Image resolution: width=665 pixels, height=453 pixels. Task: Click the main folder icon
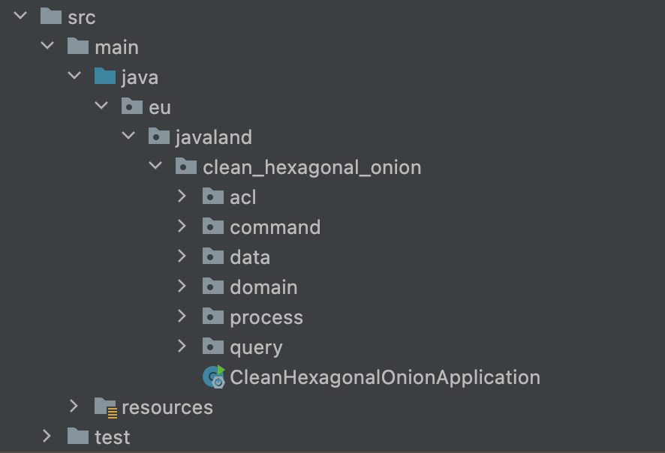[x=78, y=46]
